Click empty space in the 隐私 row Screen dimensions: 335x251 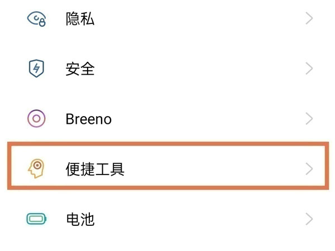[x=212, y=19]
